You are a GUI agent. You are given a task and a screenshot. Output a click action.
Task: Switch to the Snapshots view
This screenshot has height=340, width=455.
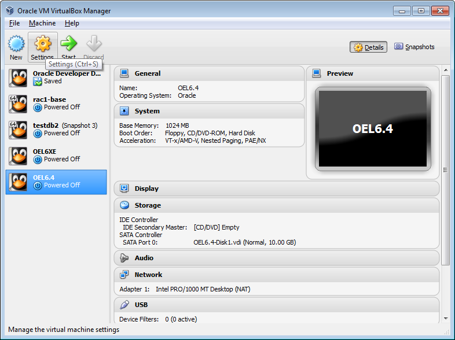pos(414,47)
